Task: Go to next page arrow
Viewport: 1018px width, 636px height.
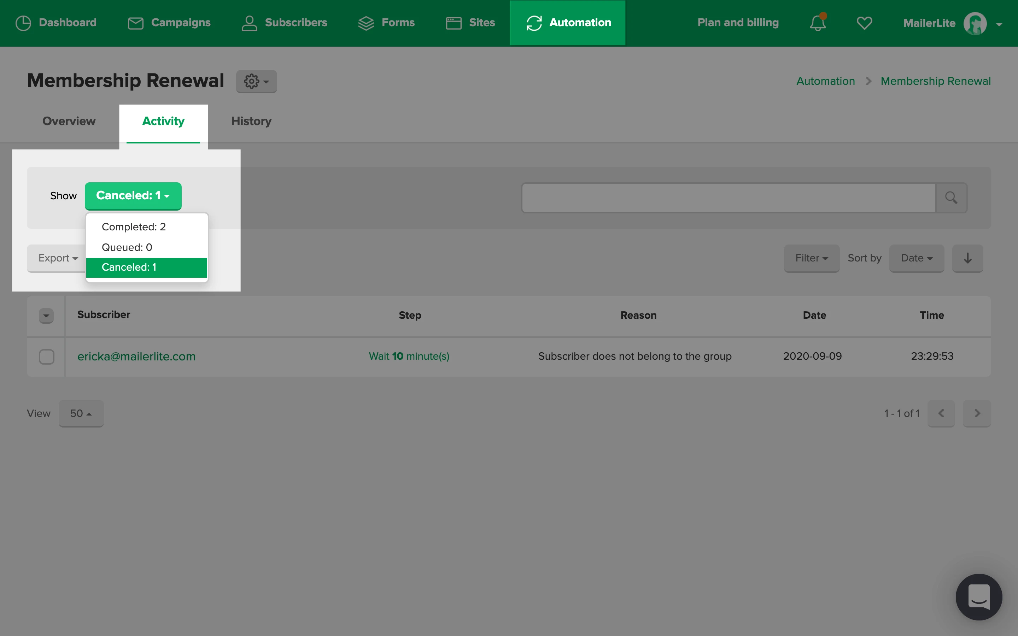Action: [977, 413]
